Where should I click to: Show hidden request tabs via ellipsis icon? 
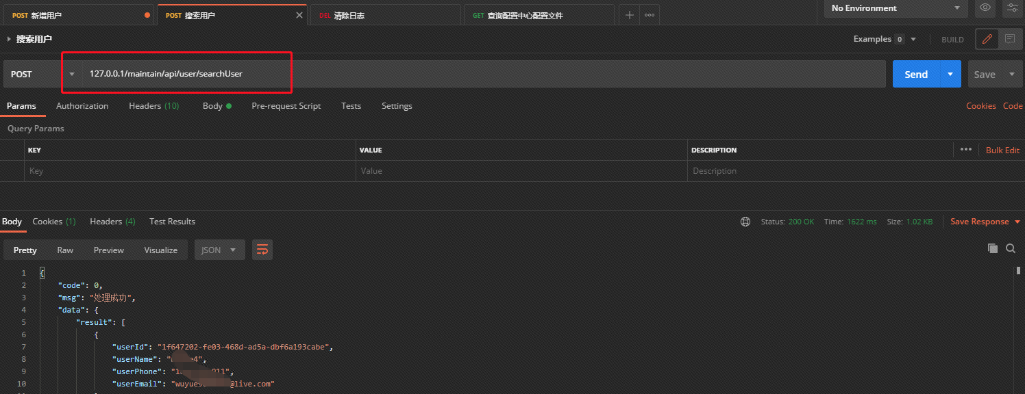click(x=648, y=14)
